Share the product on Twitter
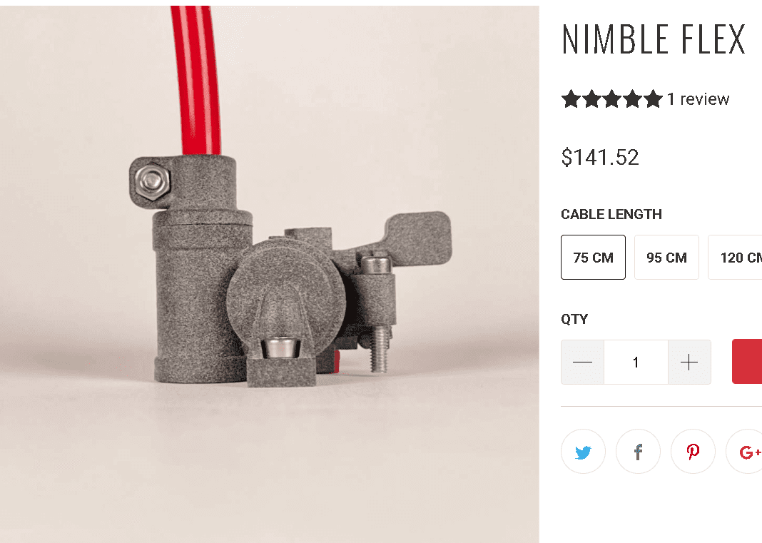Viewport: 762px width, 543px height. pos(583,451)
